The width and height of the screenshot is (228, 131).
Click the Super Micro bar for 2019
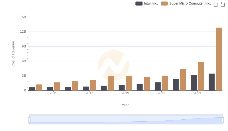129,83
